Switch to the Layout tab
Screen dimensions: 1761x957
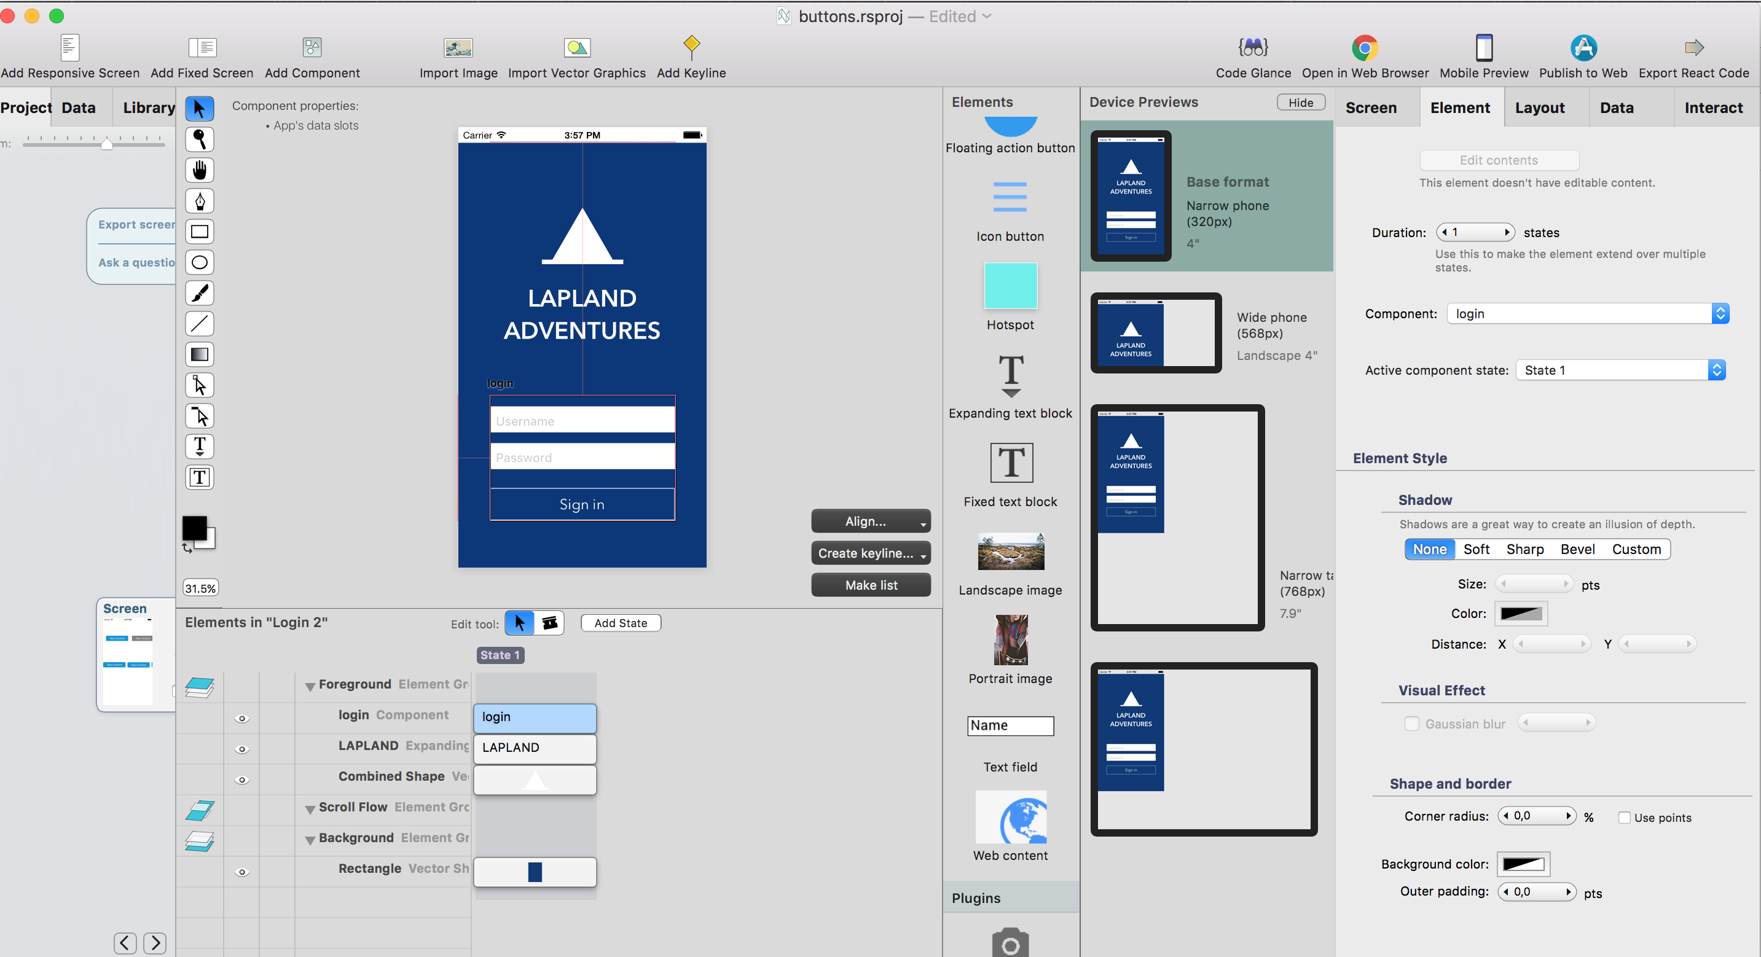tap(1540, 107)
